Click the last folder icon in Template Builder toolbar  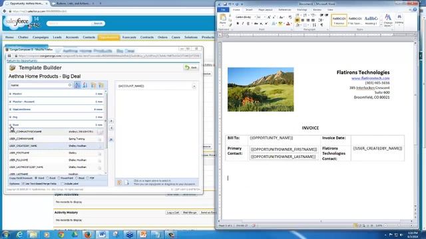point(101,85)
